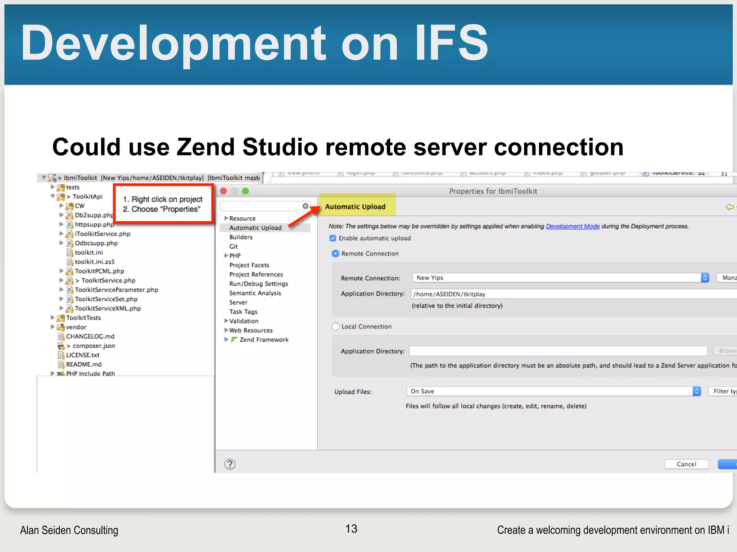Click the iToolkitService.php file icon
The height and width of the screenshot is (552, 737).
(x=69, y=234)
